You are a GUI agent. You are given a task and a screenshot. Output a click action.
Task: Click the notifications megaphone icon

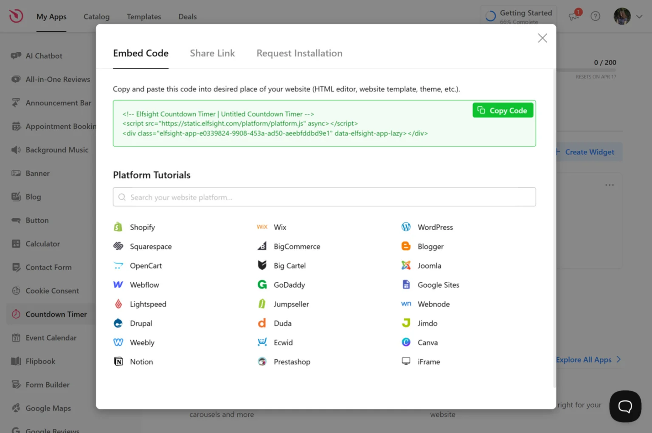coord(574,16)
